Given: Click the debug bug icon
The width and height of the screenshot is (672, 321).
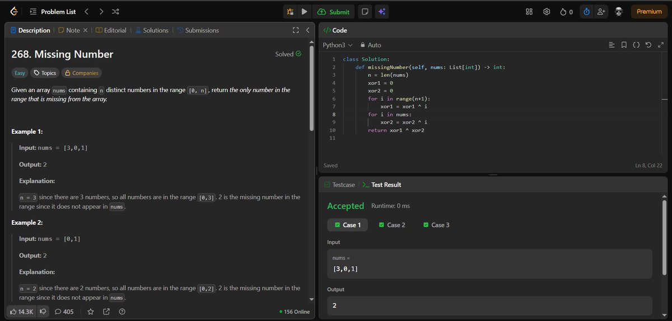Looking at the screenshot, I should [x=290, y=12].
